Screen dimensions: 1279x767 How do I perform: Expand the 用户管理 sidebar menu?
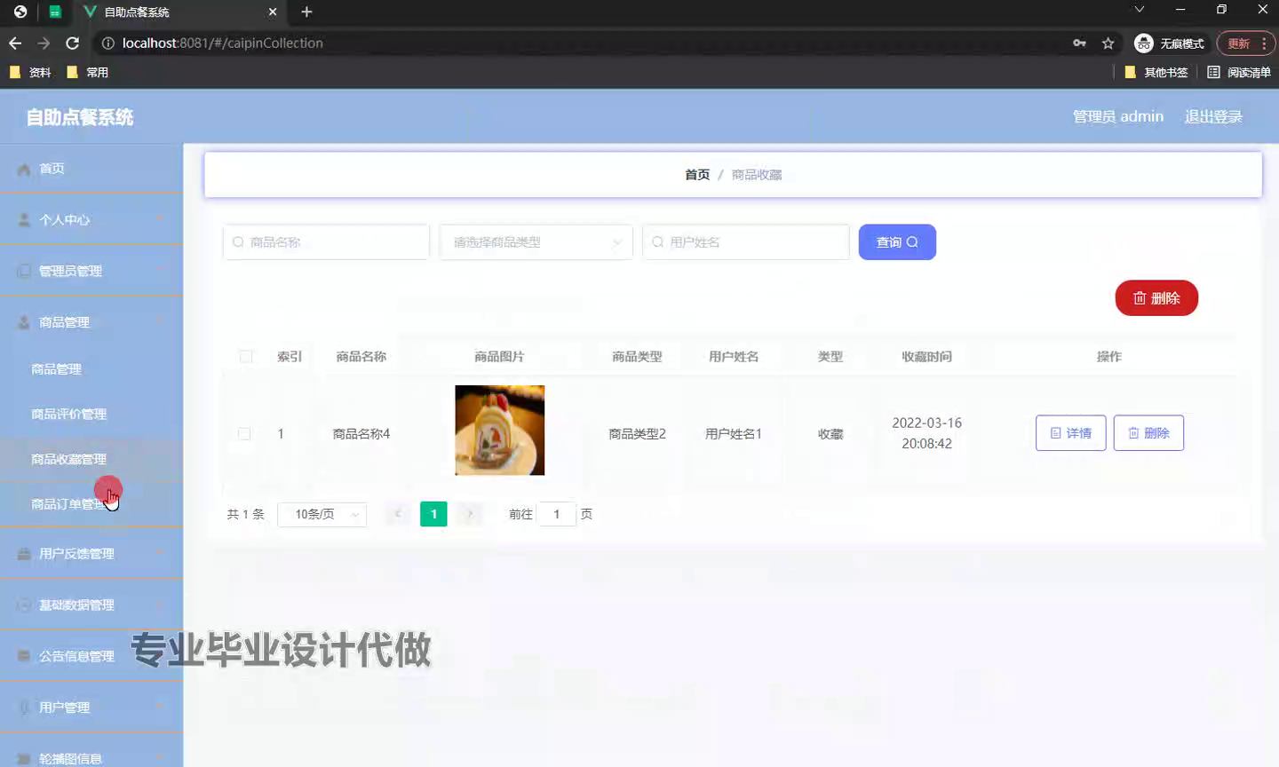(91, 708)
